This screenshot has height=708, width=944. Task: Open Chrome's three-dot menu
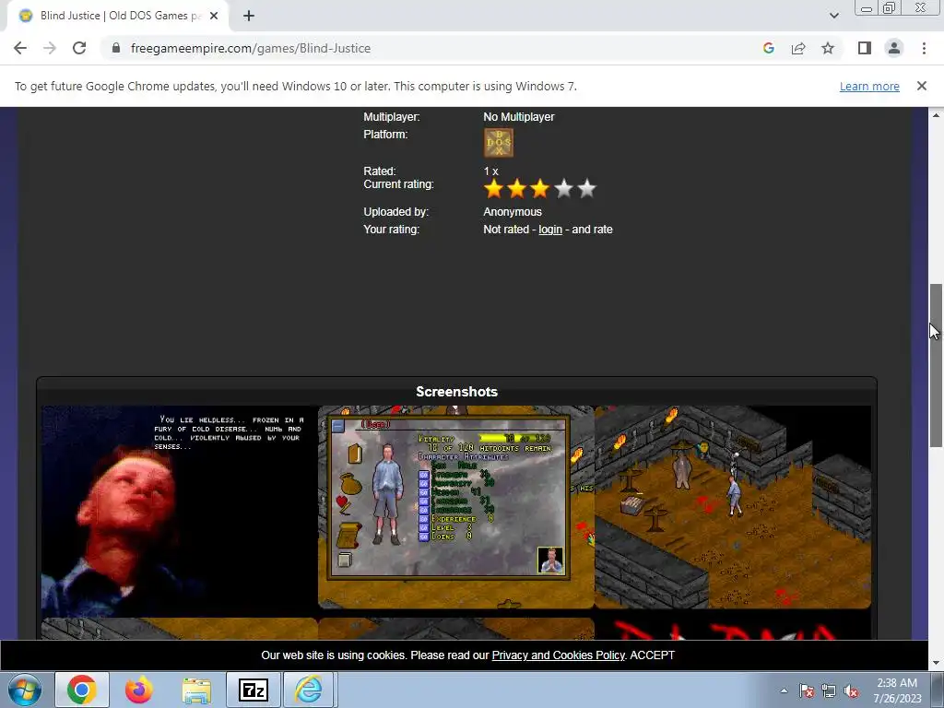tap(924, 48)
